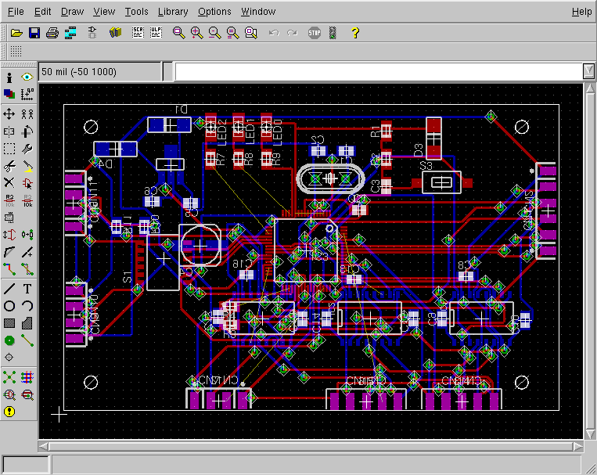Expand the command line history dropdown
This screenshot has width=597, height=475.
589,71
